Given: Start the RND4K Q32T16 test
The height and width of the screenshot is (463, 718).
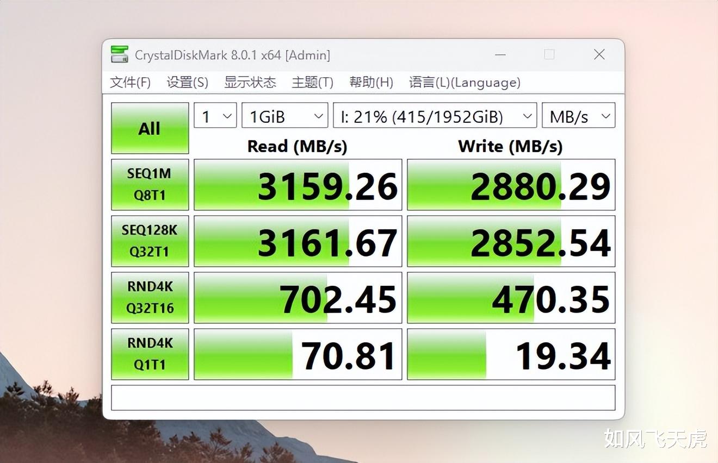Looking at the screenshot, I should tap(150, 297).
